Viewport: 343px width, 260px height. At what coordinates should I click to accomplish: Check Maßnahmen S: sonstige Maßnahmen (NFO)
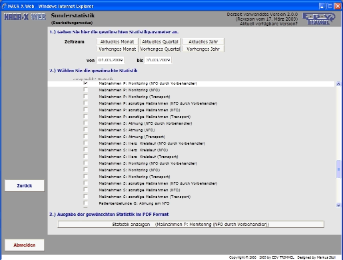(86, 190)
